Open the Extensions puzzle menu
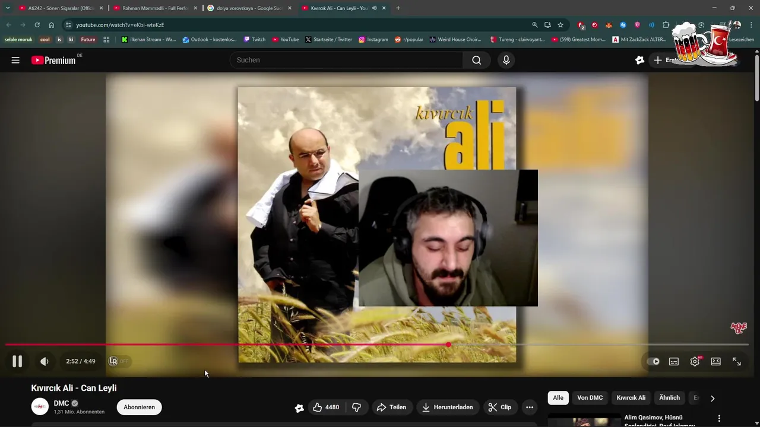 tap(666, 25)
